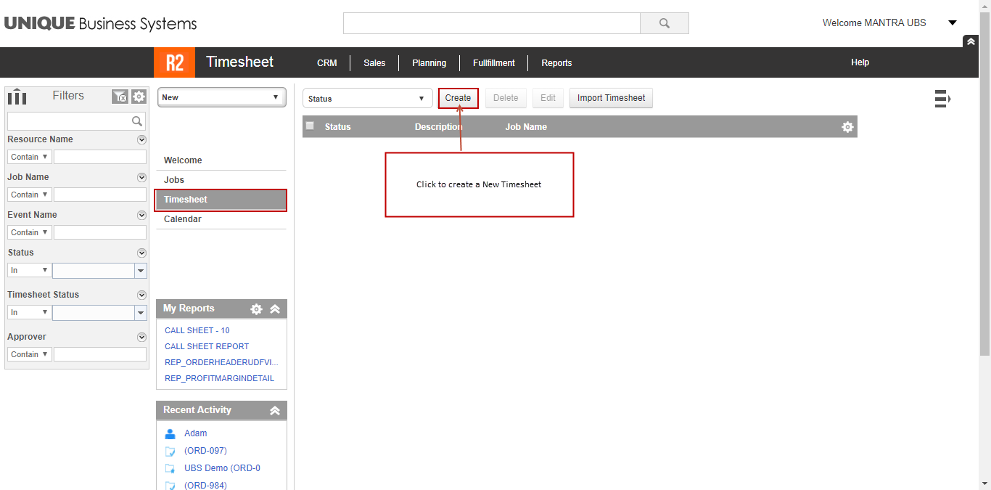Click the Job Name filter text field
This screenshot has width=991, height=490.
coord(100,195)
